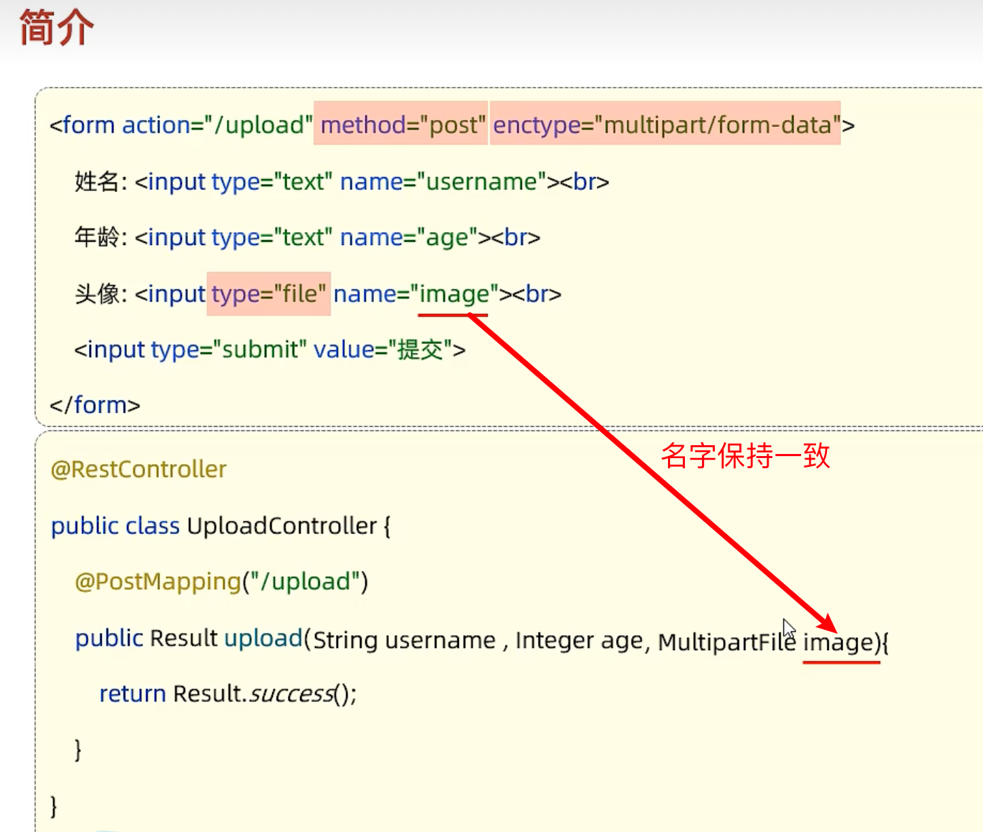Click the underlined image parameter name
983x832 pixels.
coord(838,642)
